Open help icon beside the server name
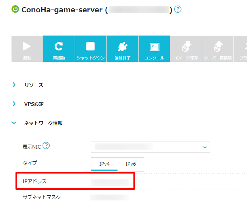The image size is (247, 208). (178, 9)
